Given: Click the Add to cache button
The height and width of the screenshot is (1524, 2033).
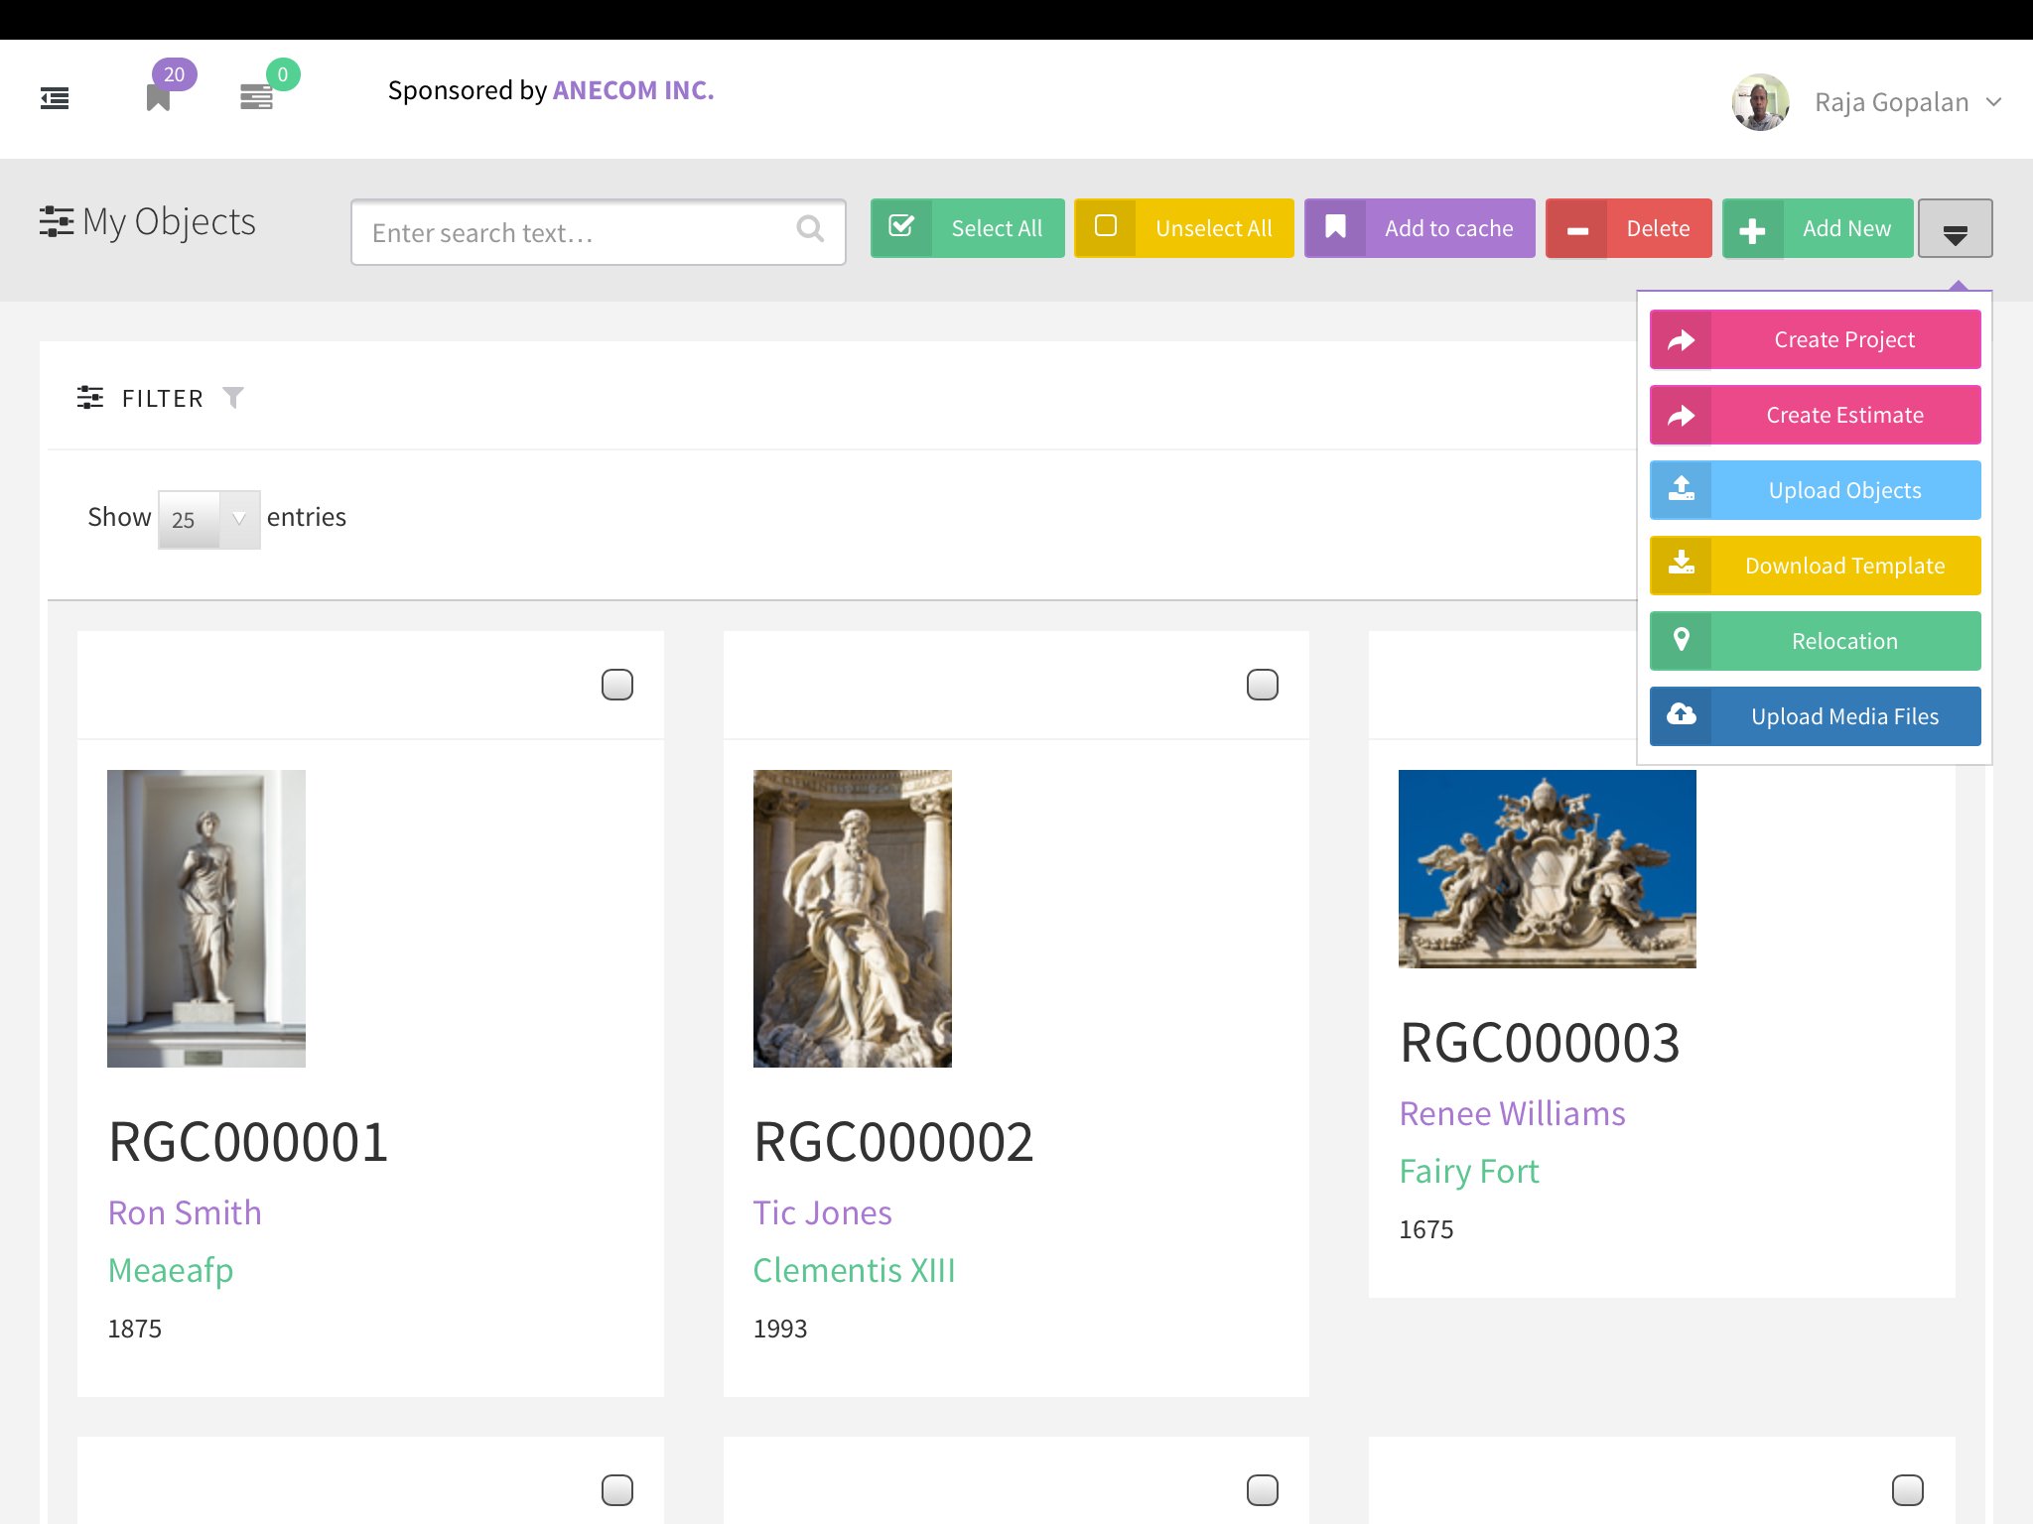Looking at the screenshot, I should tap(1420, 228).
